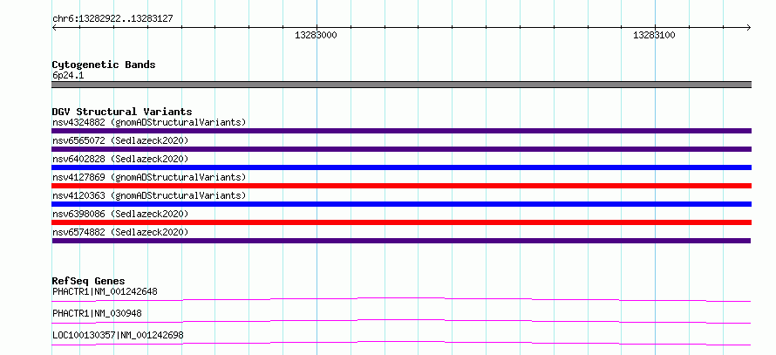This screenshot has width=776, height=355.
Task: Click the 13283000 ruler position label
Action: (x=317, y=35)
